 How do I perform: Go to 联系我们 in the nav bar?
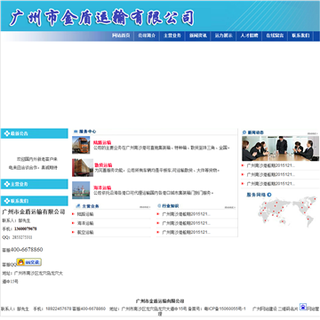coord(300,36)
